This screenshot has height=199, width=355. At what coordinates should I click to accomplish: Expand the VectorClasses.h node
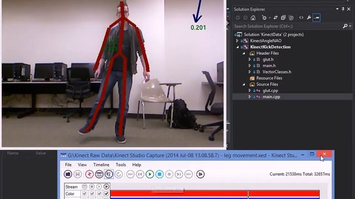250,72
